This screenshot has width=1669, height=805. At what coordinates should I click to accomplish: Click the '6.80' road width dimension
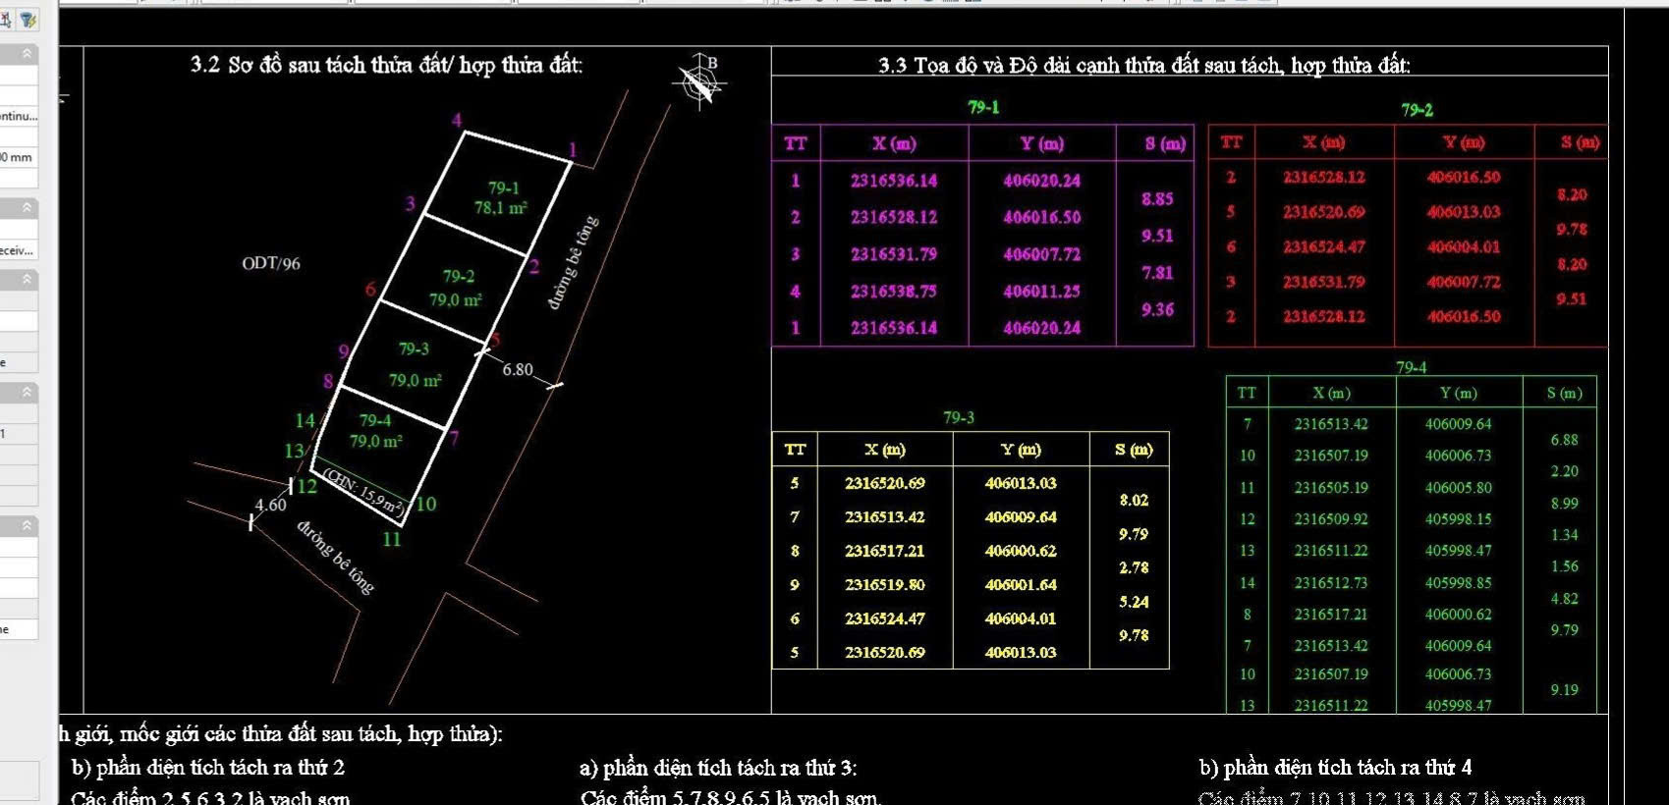[518, 369]
